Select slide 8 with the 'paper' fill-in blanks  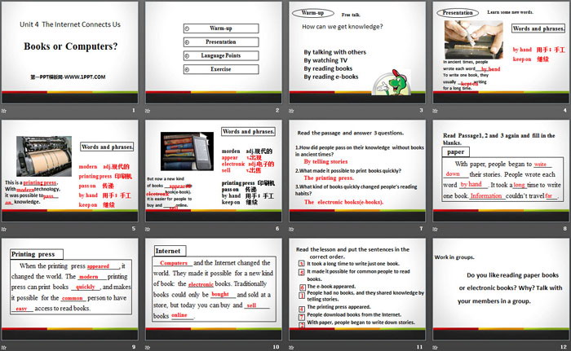coord(501,171)
